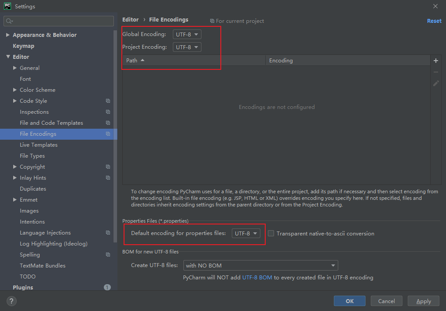
Task: Select Live Templates in the settings tree
Action: click(x=39, y=145)
